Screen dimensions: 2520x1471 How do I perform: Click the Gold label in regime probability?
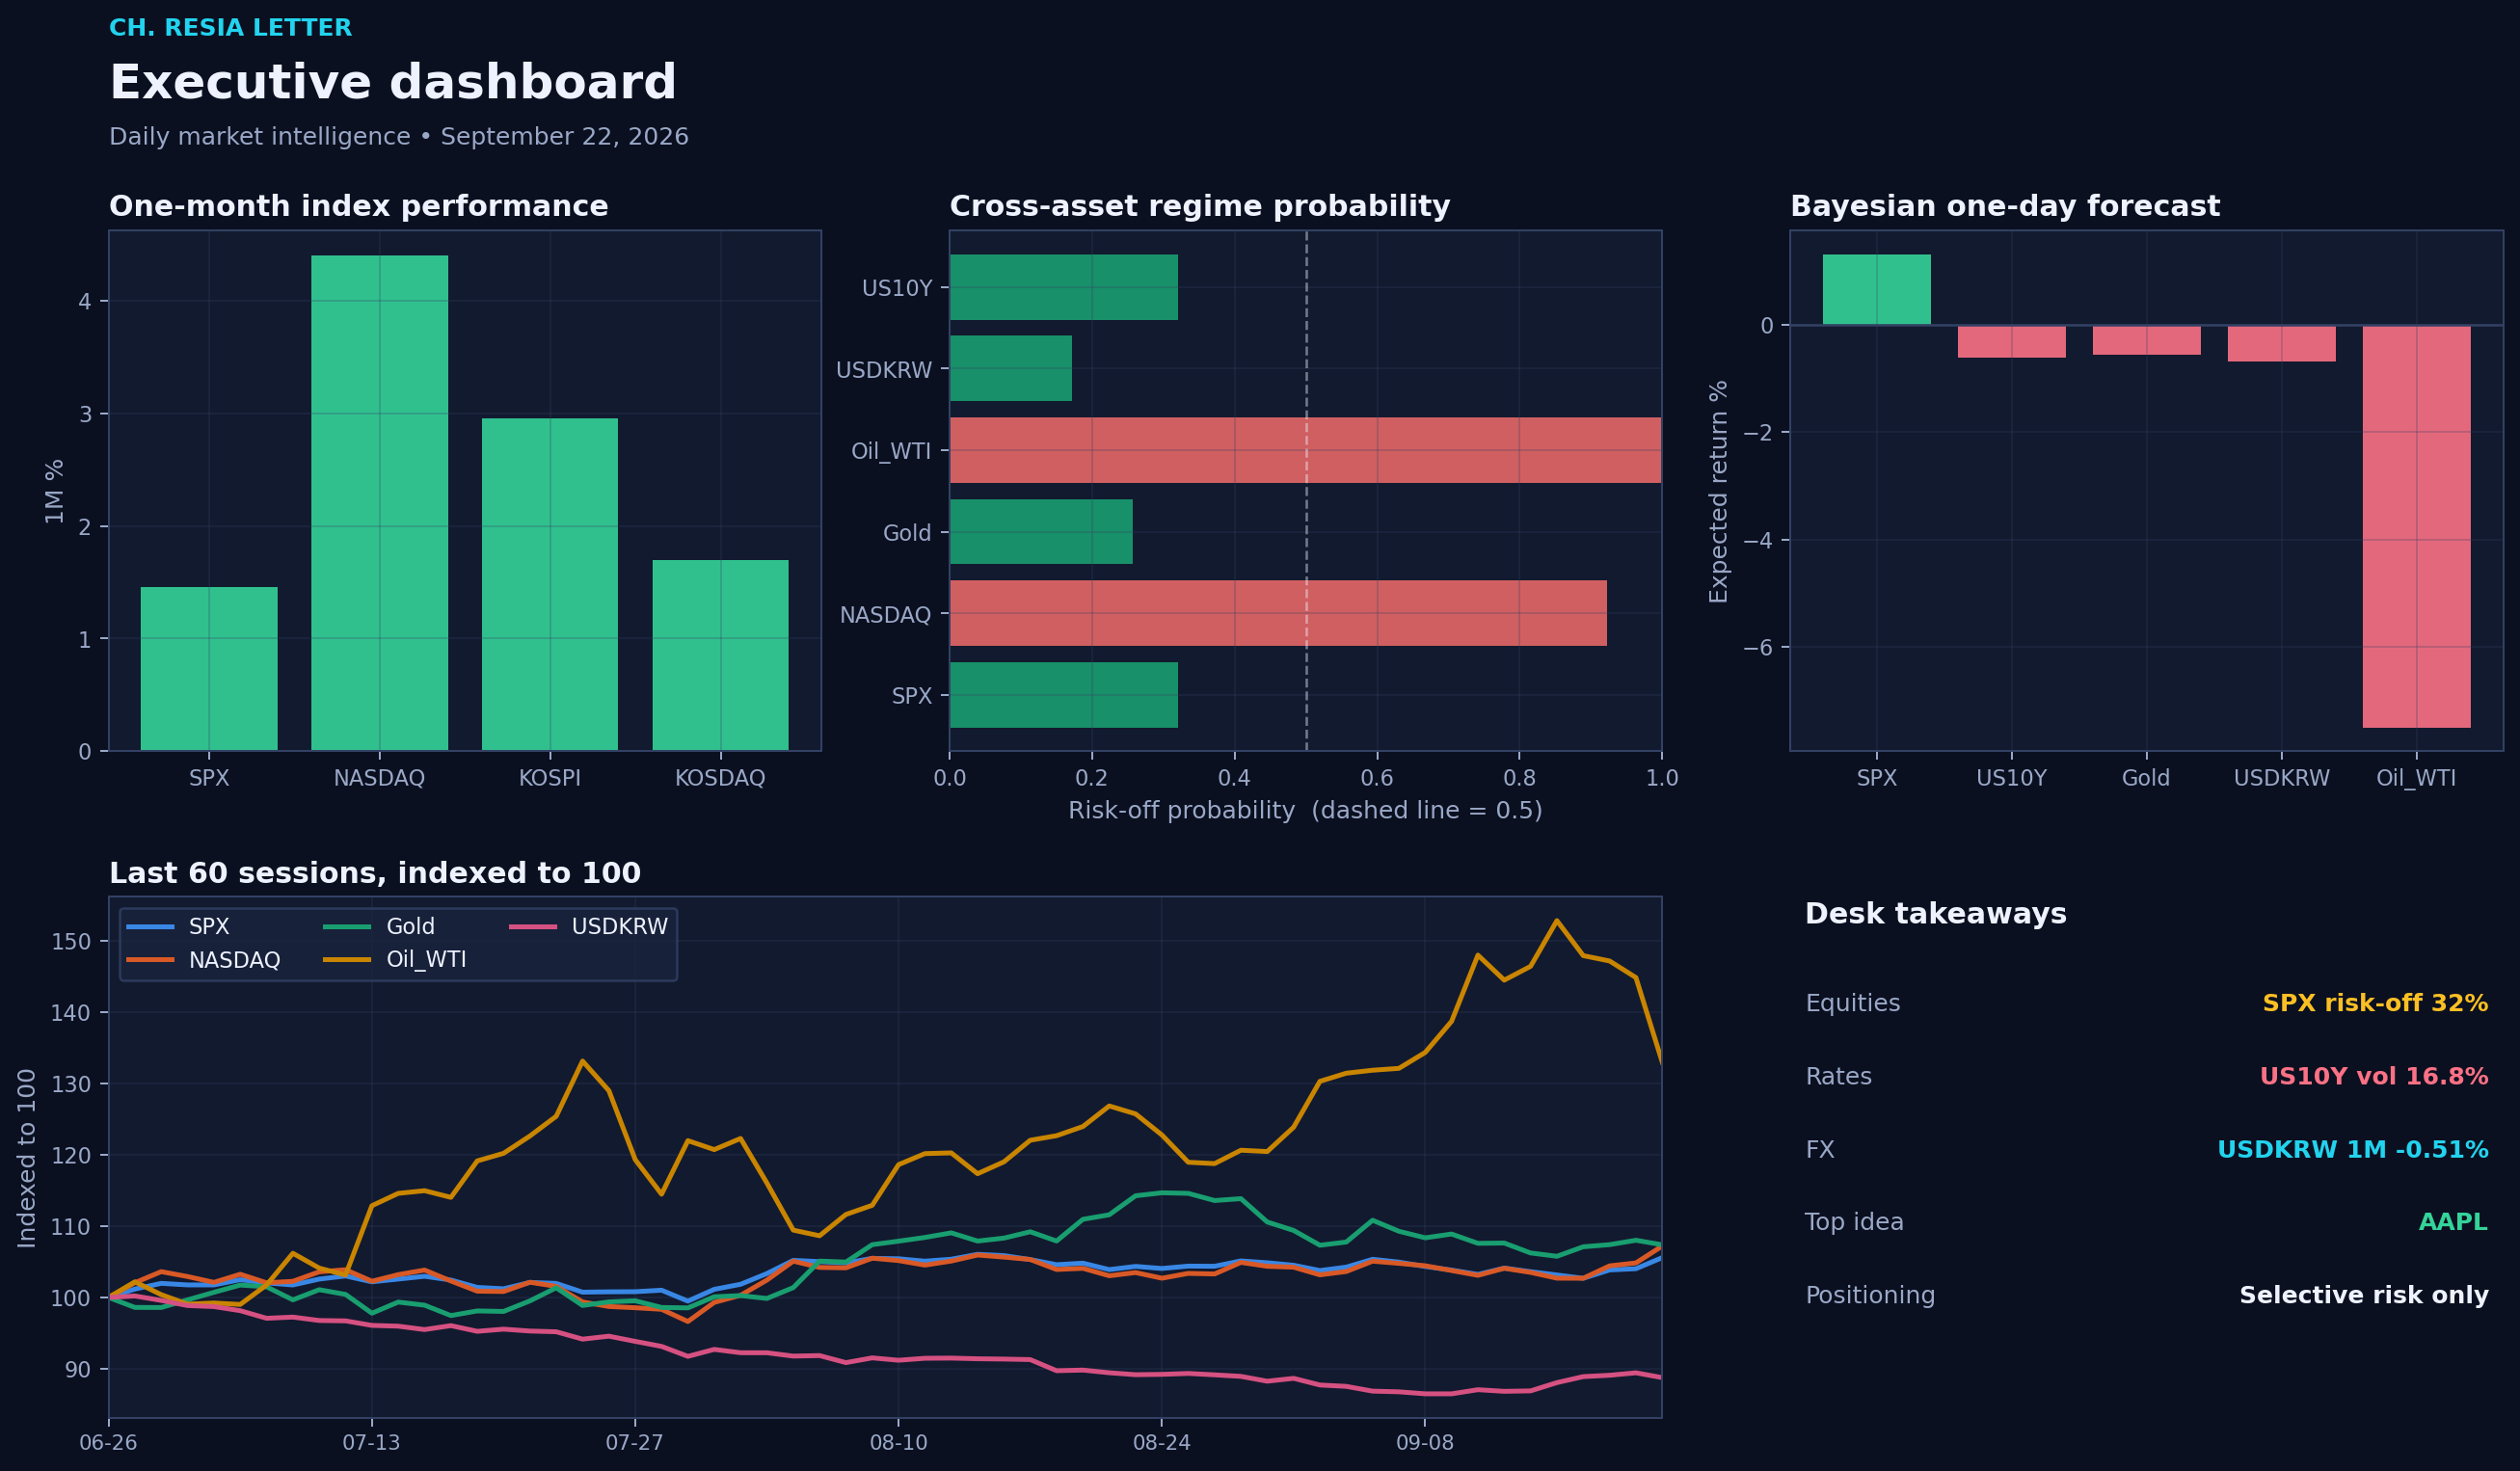907,533
